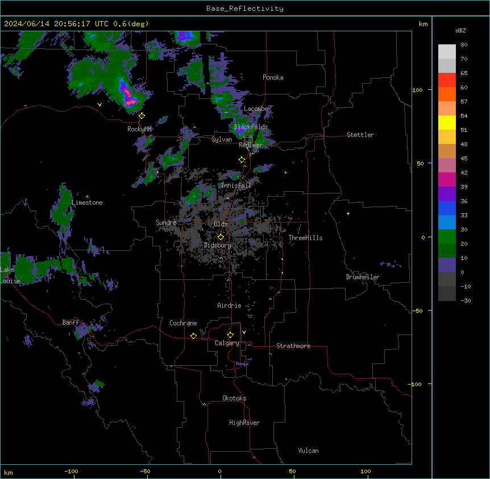This screenshot has width=490, height=479.
Task: Select the yellow diamond marker south of RedDeer
Action: 242,160
